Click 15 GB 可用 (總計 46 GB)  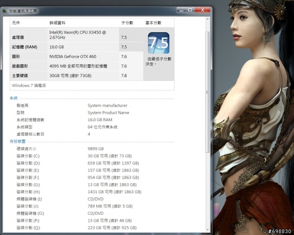coord(110,221)
